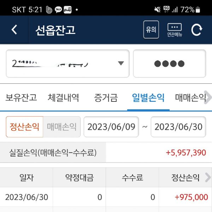
Task: Tap the mute vibrate status icon
Action: (157, 10)
